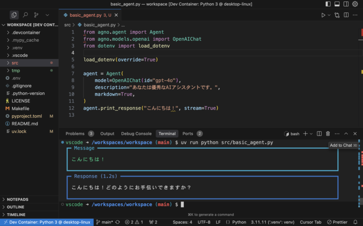Open the Explorer view icon
Image resolution: width=363 pixels, height=226 pixels.
click(14, 15)
